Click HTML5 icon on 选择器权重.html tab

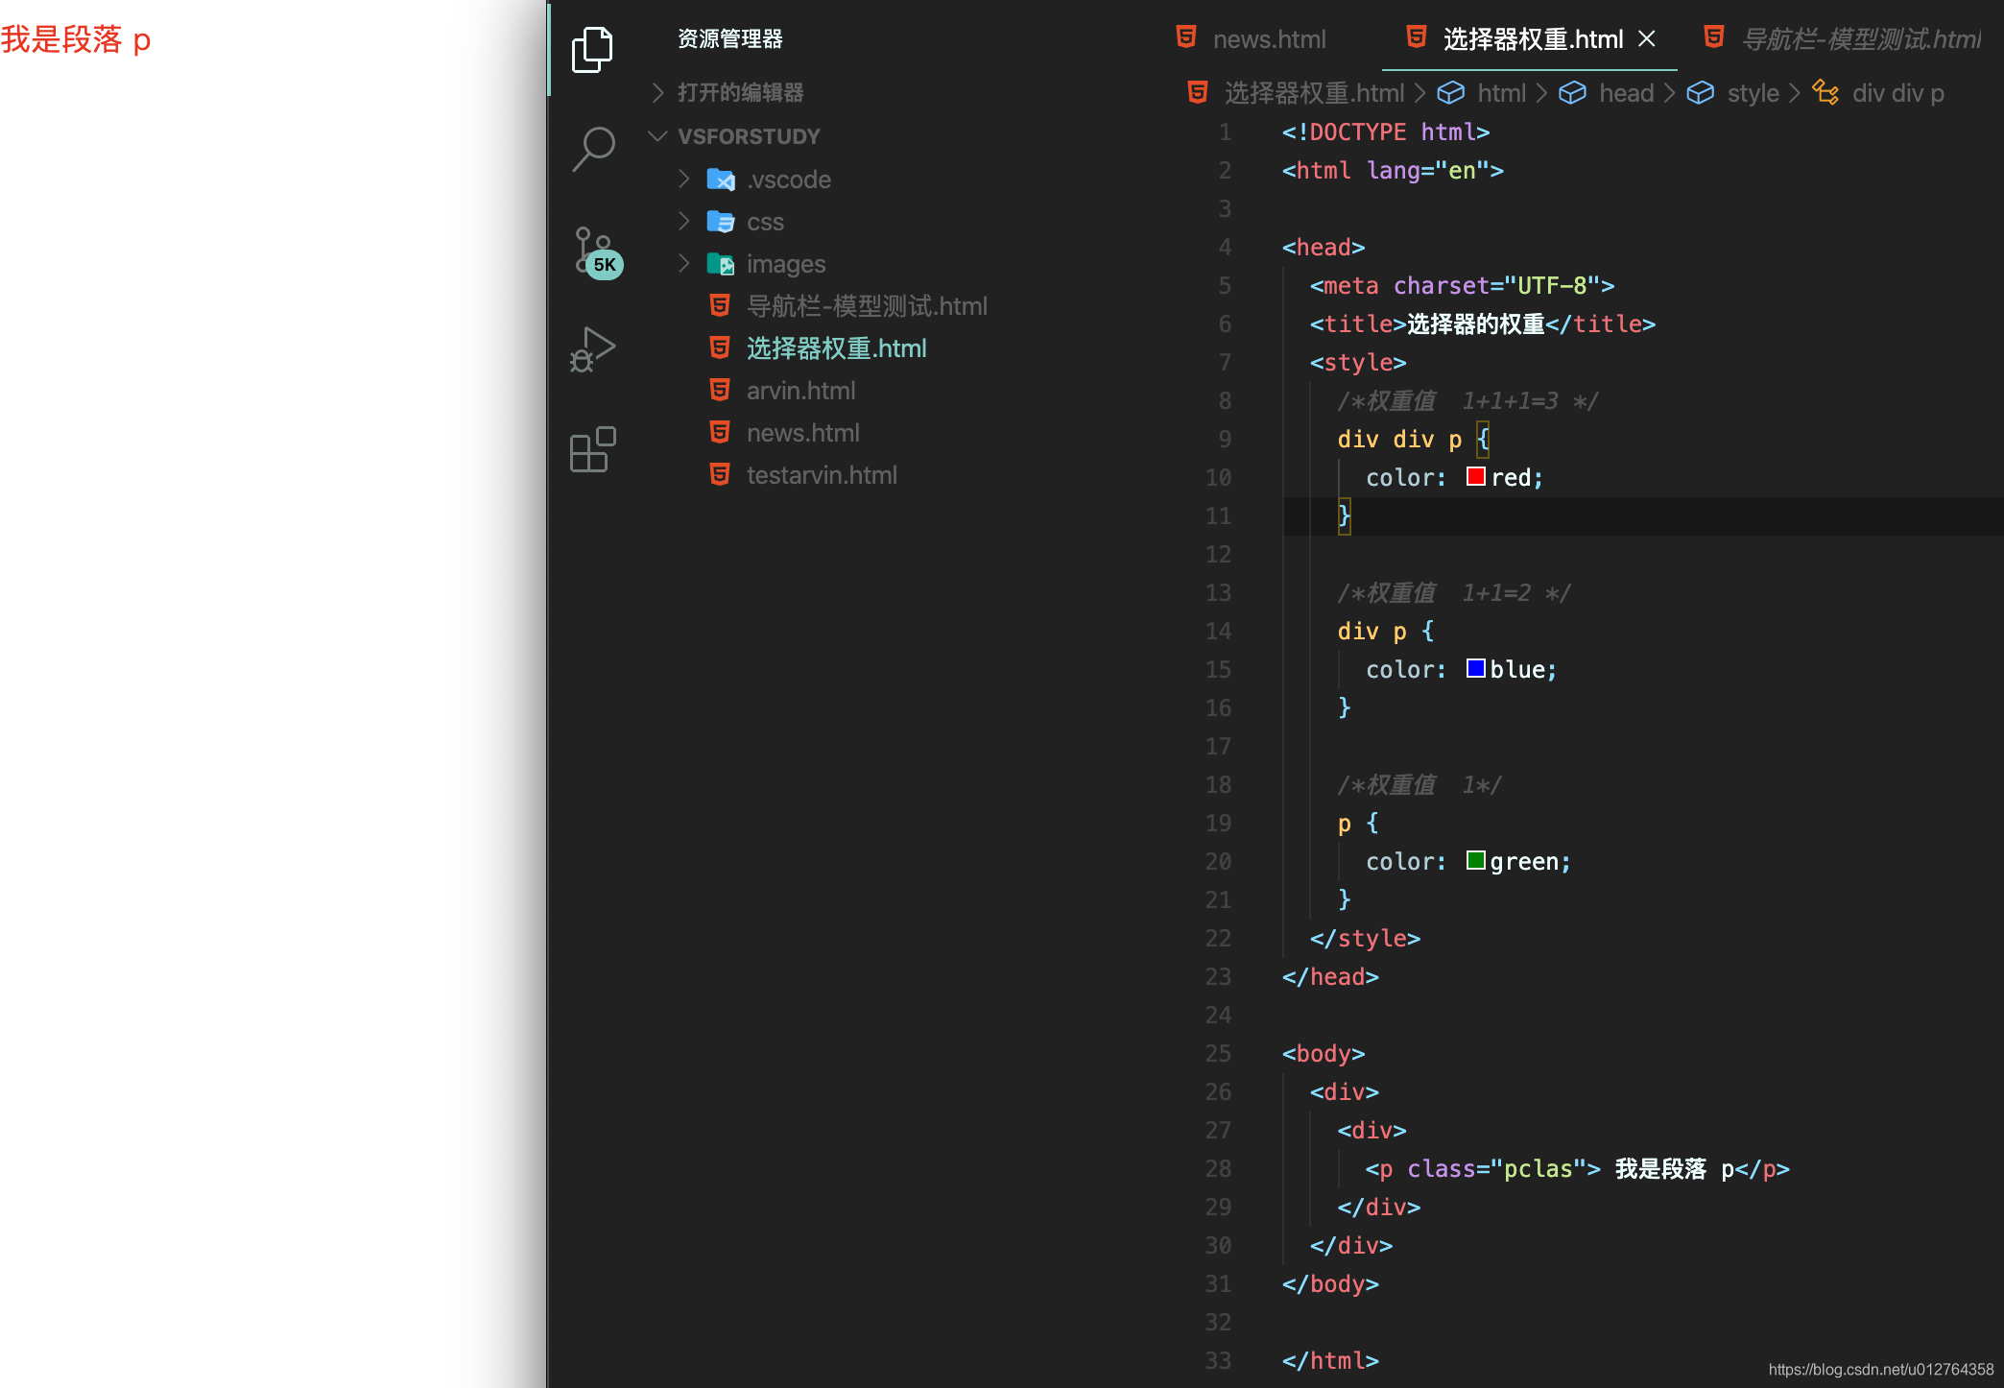click(x=1417, y=37)
